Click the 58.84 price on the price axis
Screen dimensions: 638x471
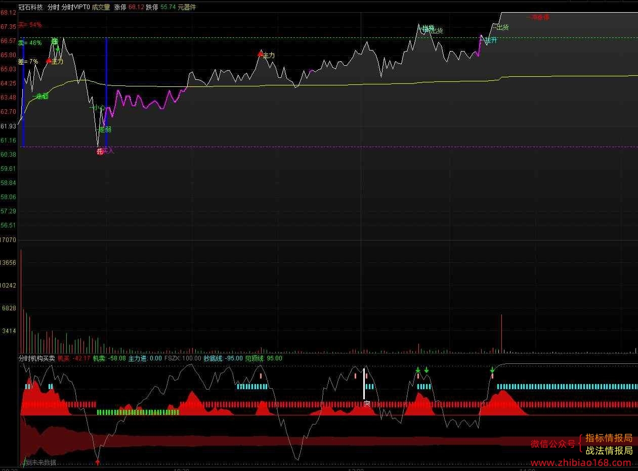[x=8, y=182]
